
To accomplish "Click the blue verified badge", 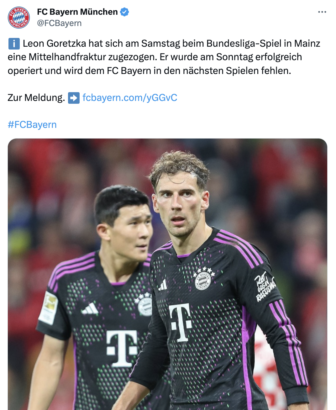I will point(124,12).
